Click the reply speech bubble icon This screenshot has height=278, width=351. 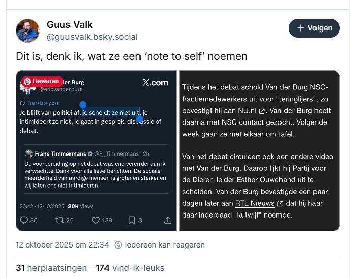pos(24,220)
